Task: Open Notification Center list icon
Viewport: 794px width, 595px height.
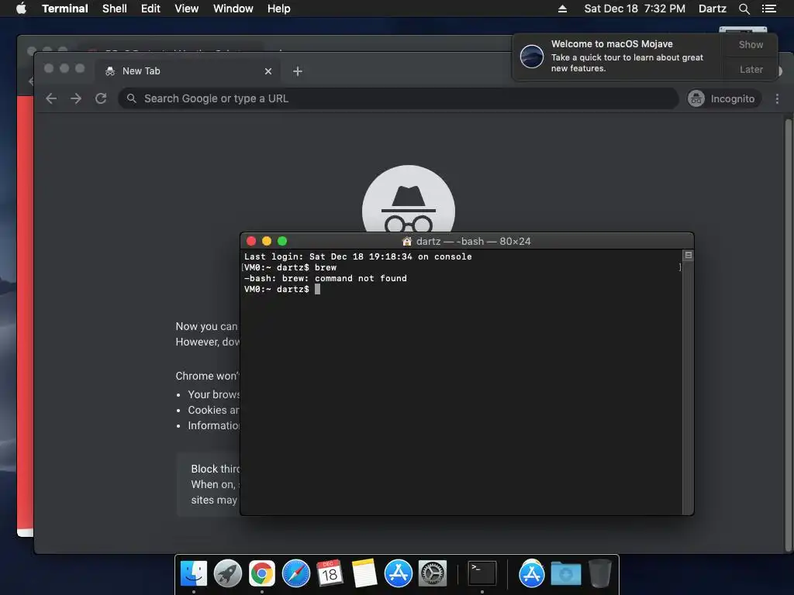Action: coord(769,9)
